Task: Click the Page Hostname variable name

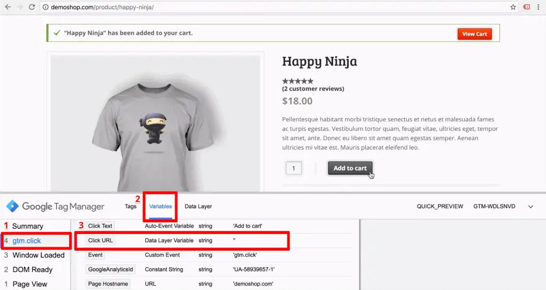Action: click(108, 284)
